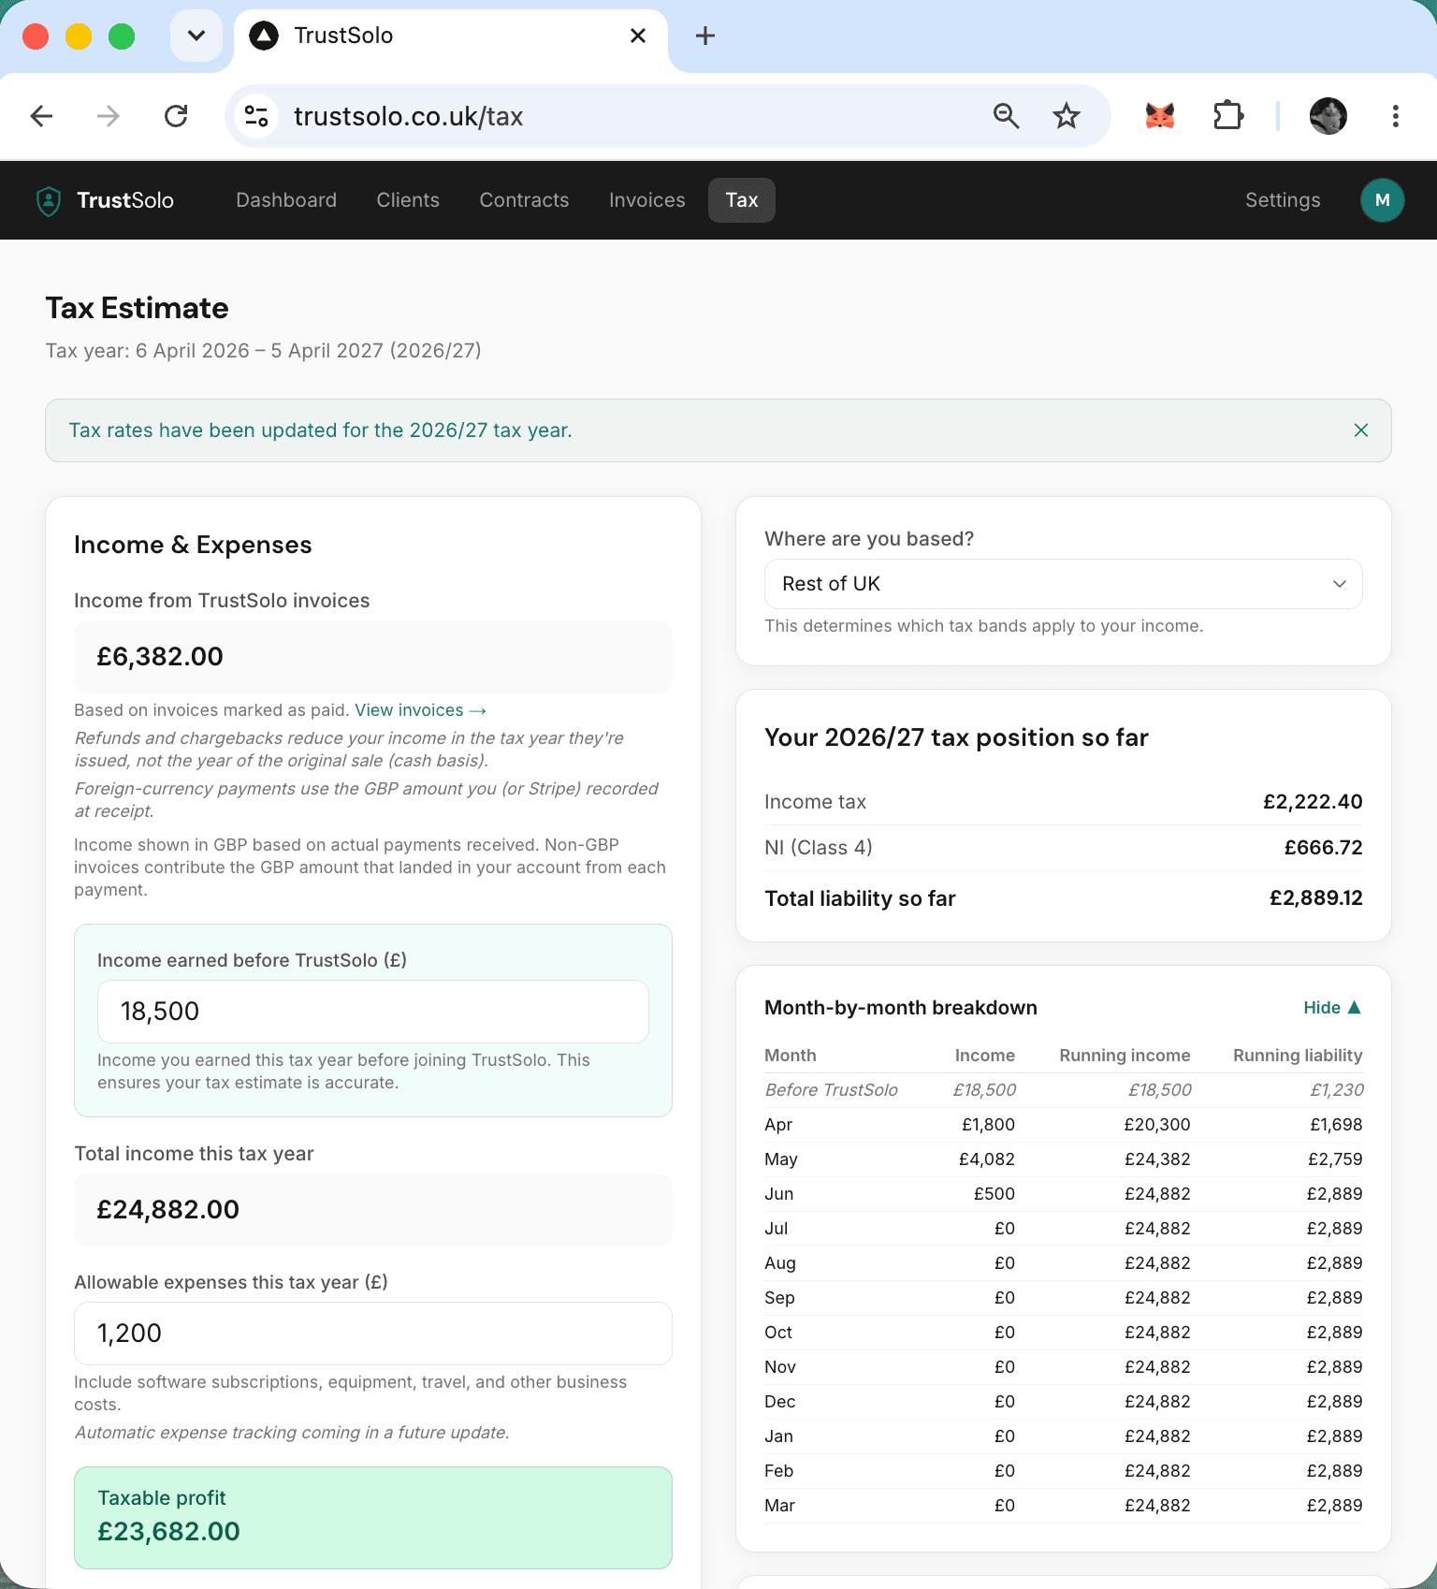1437x1589 pixels.
Task: Click the address bar URL trustsolo.co.uk/tax
Action: [409, 116]
